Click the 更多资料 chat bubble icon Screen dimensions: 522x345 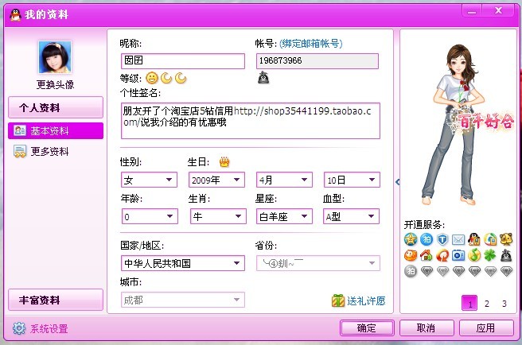coord(20,151)
